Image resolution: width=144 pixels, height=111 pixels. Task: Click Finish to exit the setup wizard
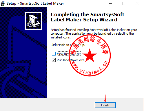coord(105,105)
